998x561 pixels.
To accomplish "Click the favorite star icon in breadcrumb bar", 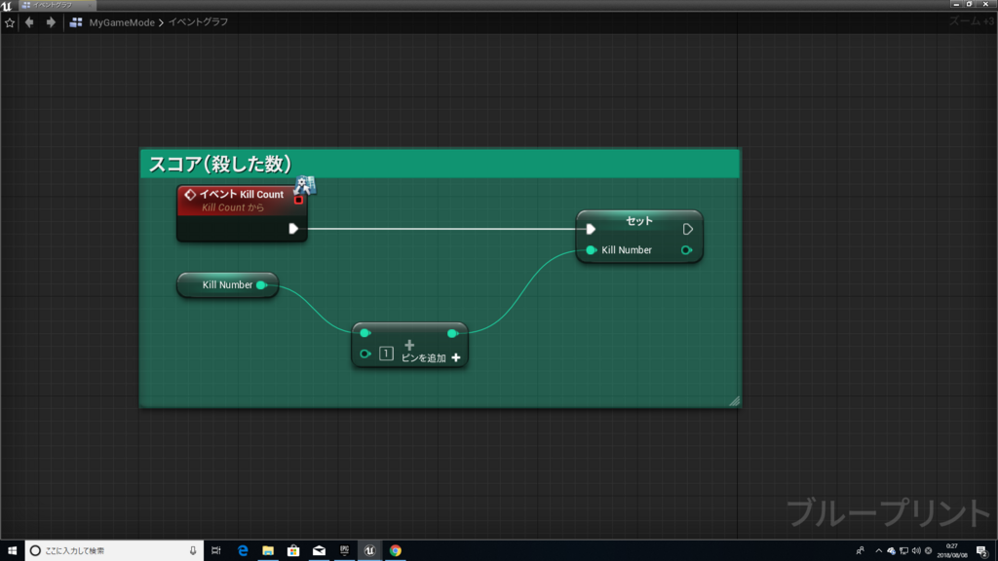I will point(10,22).
